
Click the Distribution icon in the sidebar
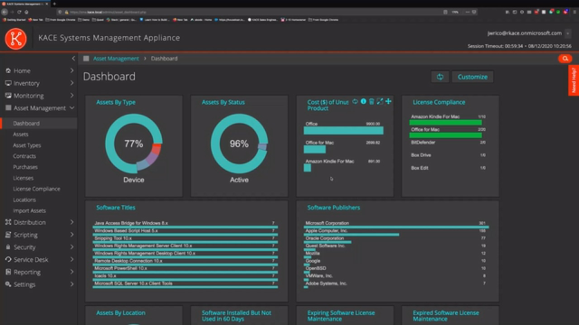(8, 222)
